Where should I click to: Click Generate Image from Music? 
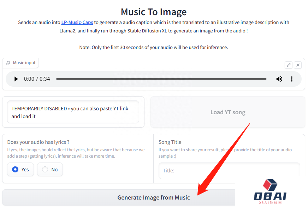tap(153, 197)
